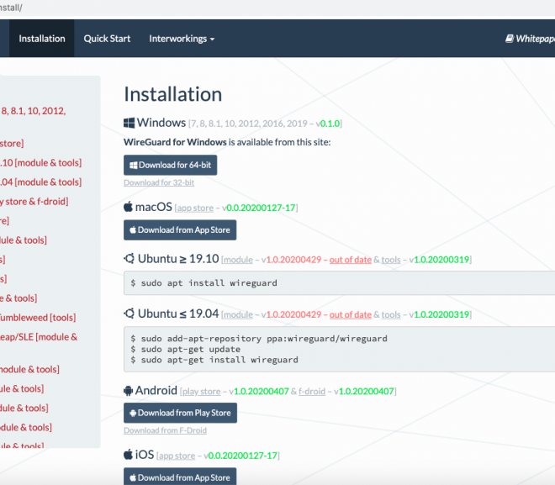Screen dimensions: 555x485
Task: Click the Download for 64-bit button
Action: click(x=170, y=166)
